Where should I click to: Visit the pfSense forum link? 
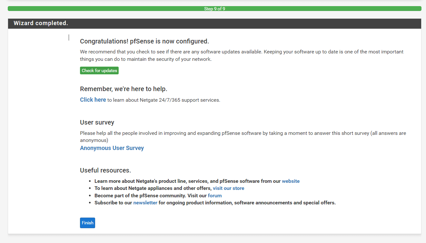[x=215, y=195]
